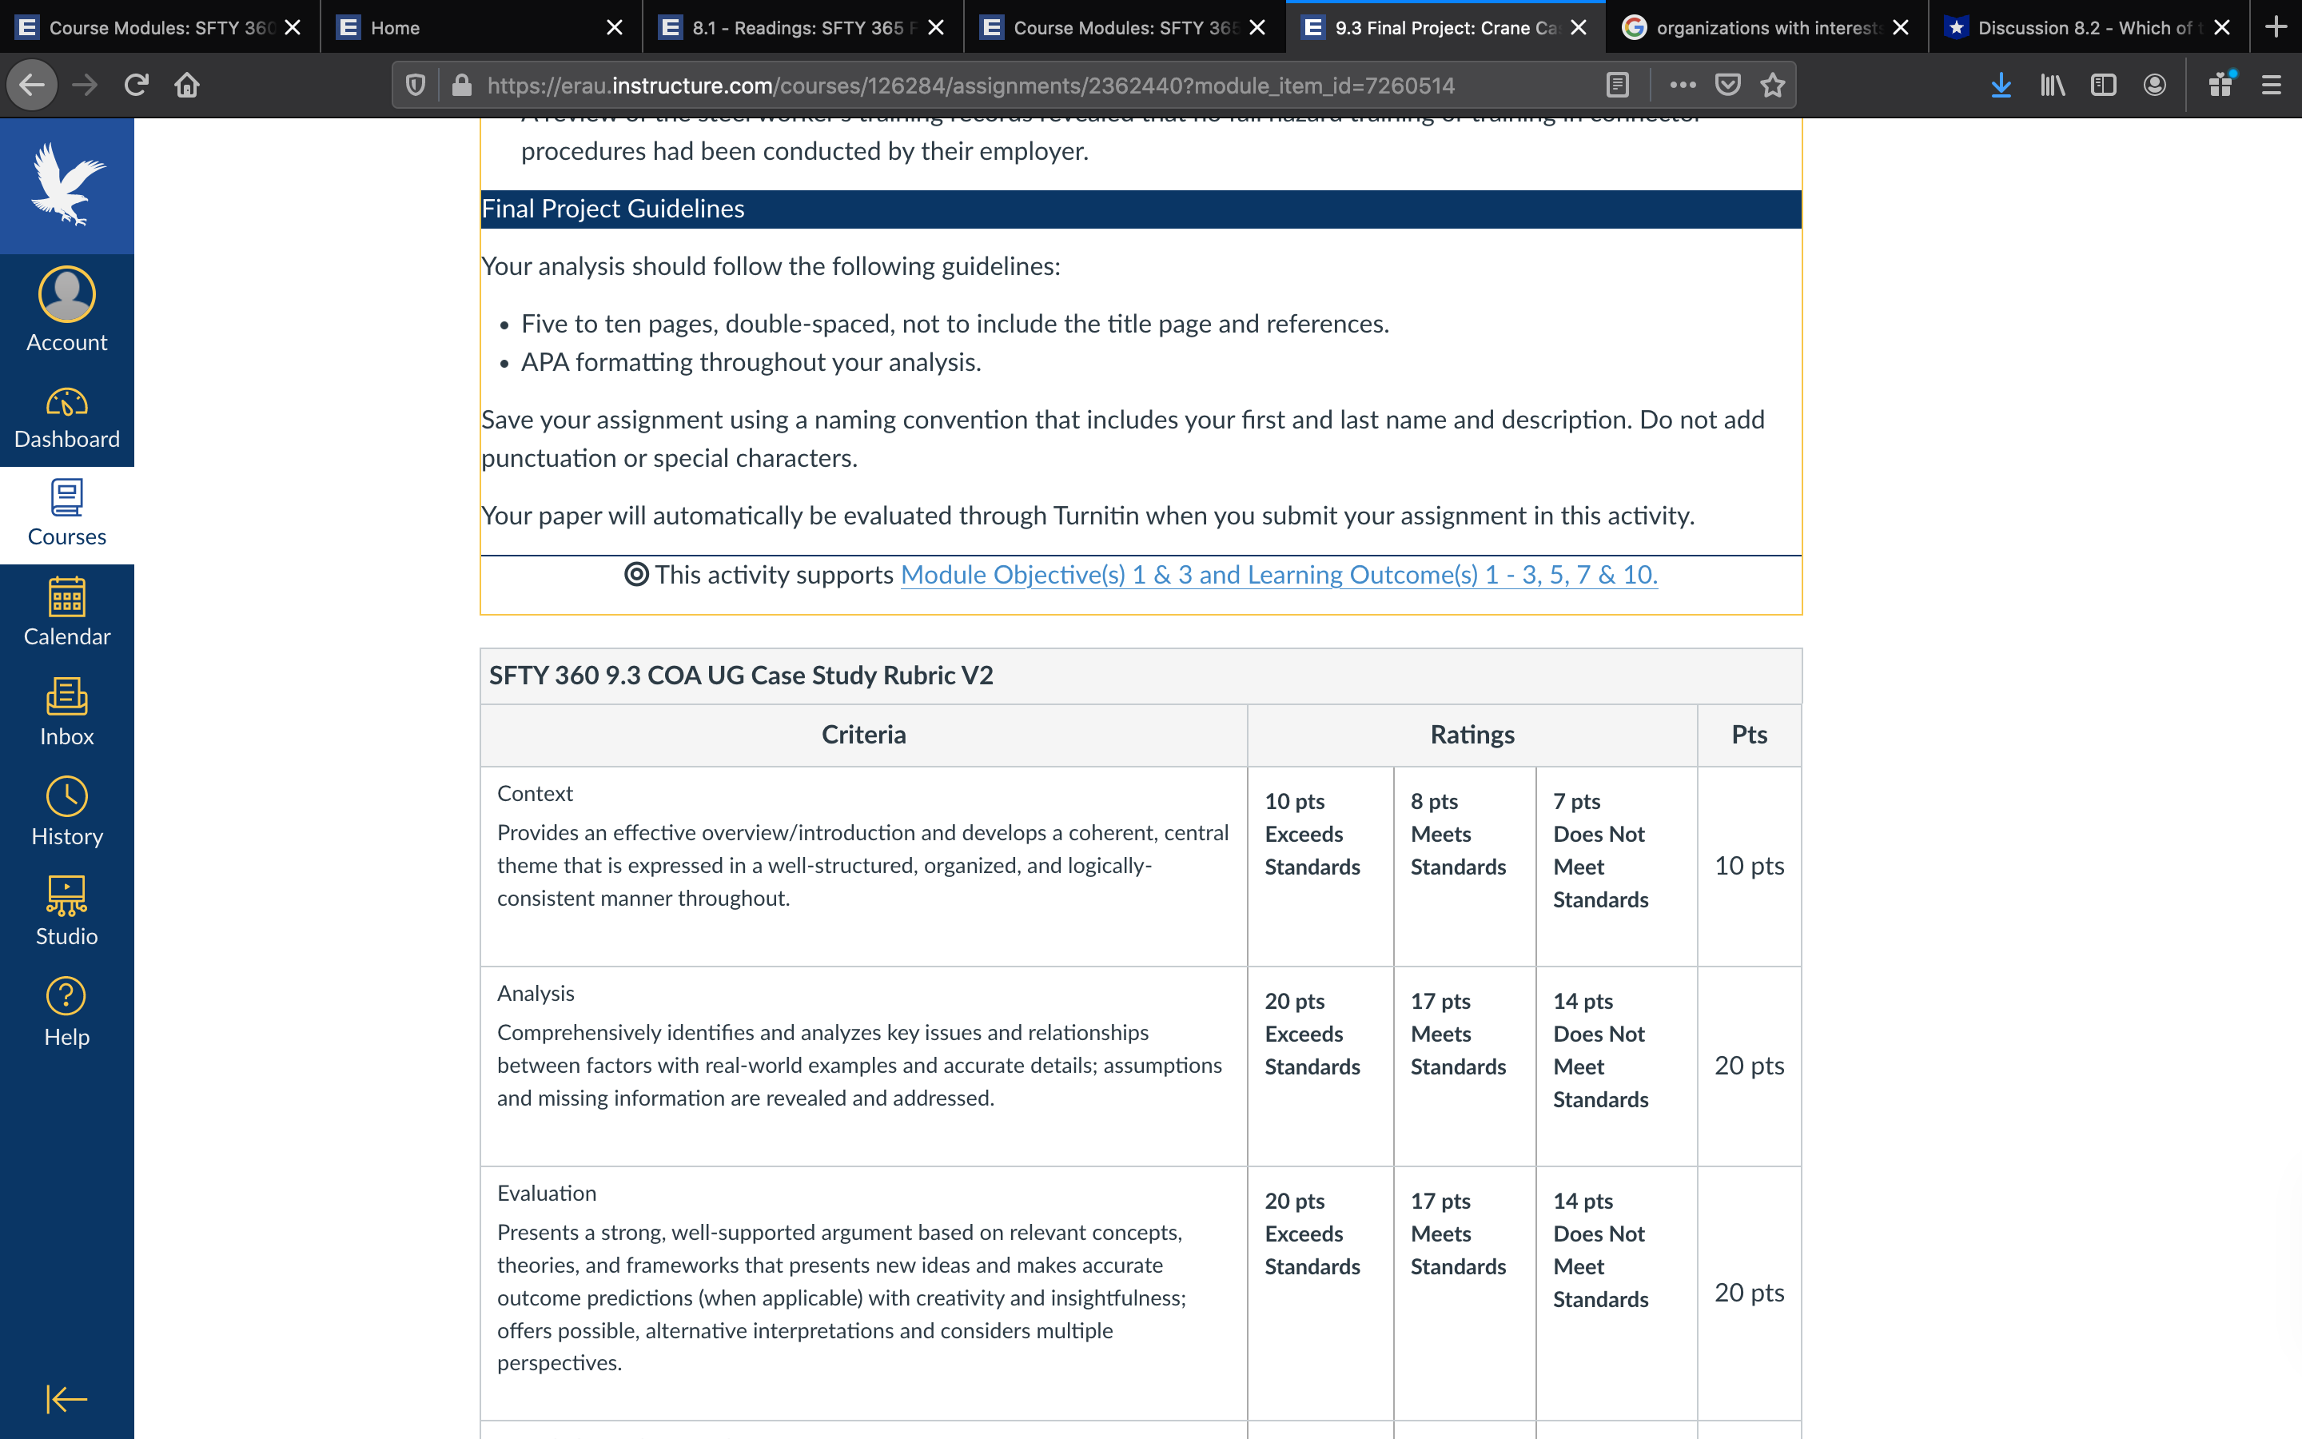Click rubric title SFTY 360 9.3 COA
The width and height of the screenshot is (2302, 1439).
[741, 675]
